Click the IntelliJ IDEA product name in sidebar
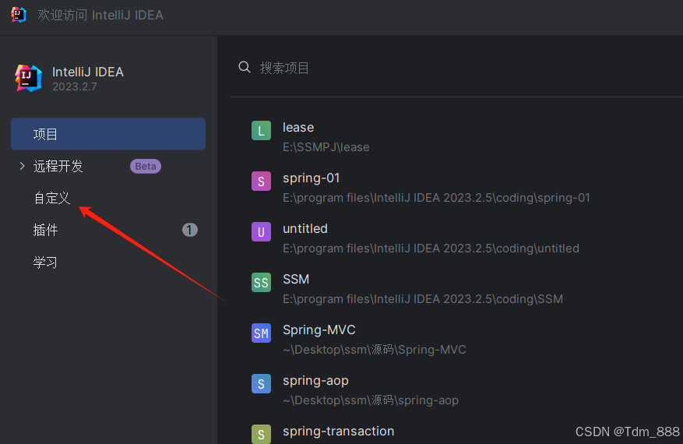Image resolution: width=683 pixels, height=444 pixels. (x=87, y=72)
